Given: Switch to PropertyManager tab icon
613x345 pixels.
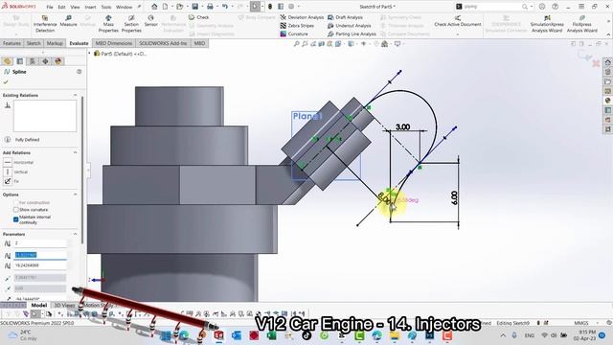Looking at the screenshot, I should (x=20, y=61).
